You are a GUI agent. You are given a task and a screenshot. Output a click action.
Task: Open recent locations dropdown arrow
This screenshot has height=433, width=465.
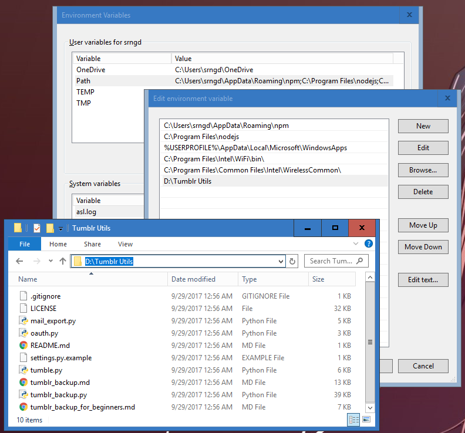50,261
